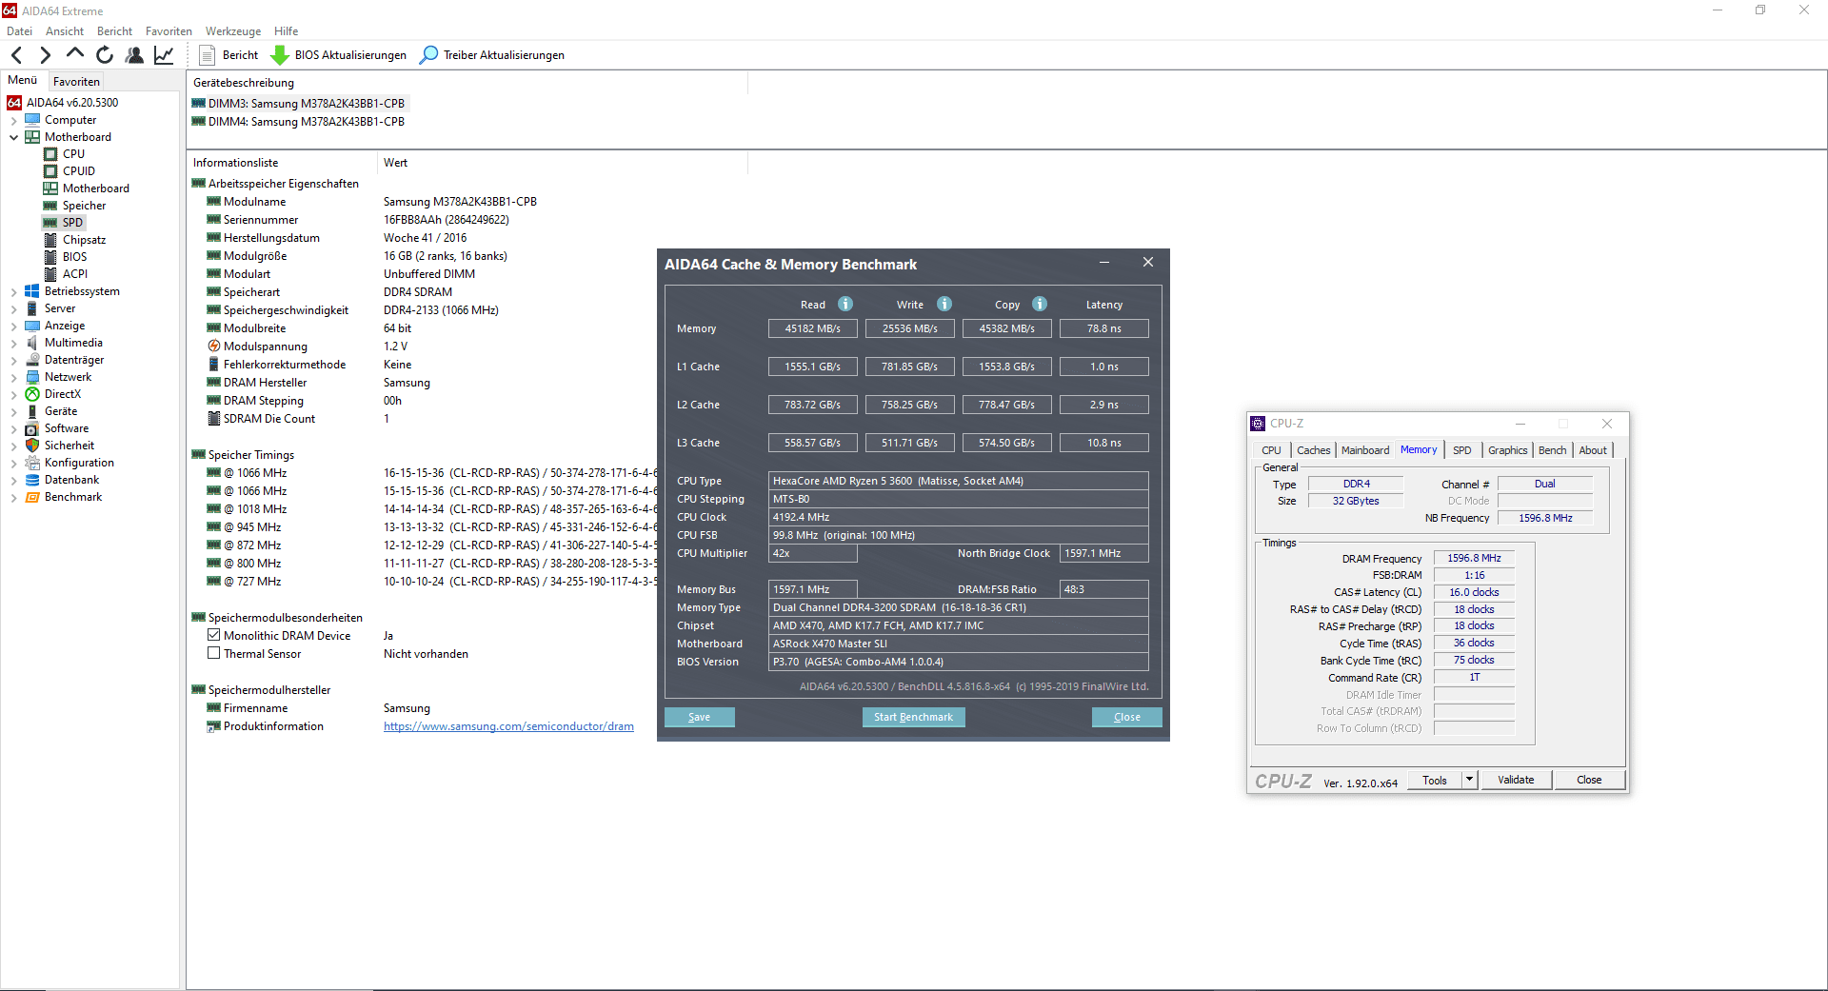Click AIDA64 v6.20.5300 root tree node
Image resolution: width=1828 pixels, height=991 pixels.
(72, 103)
